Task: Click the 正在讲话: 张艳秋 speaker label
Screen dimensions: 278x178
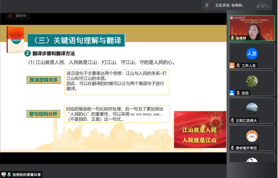Action: 229,5
